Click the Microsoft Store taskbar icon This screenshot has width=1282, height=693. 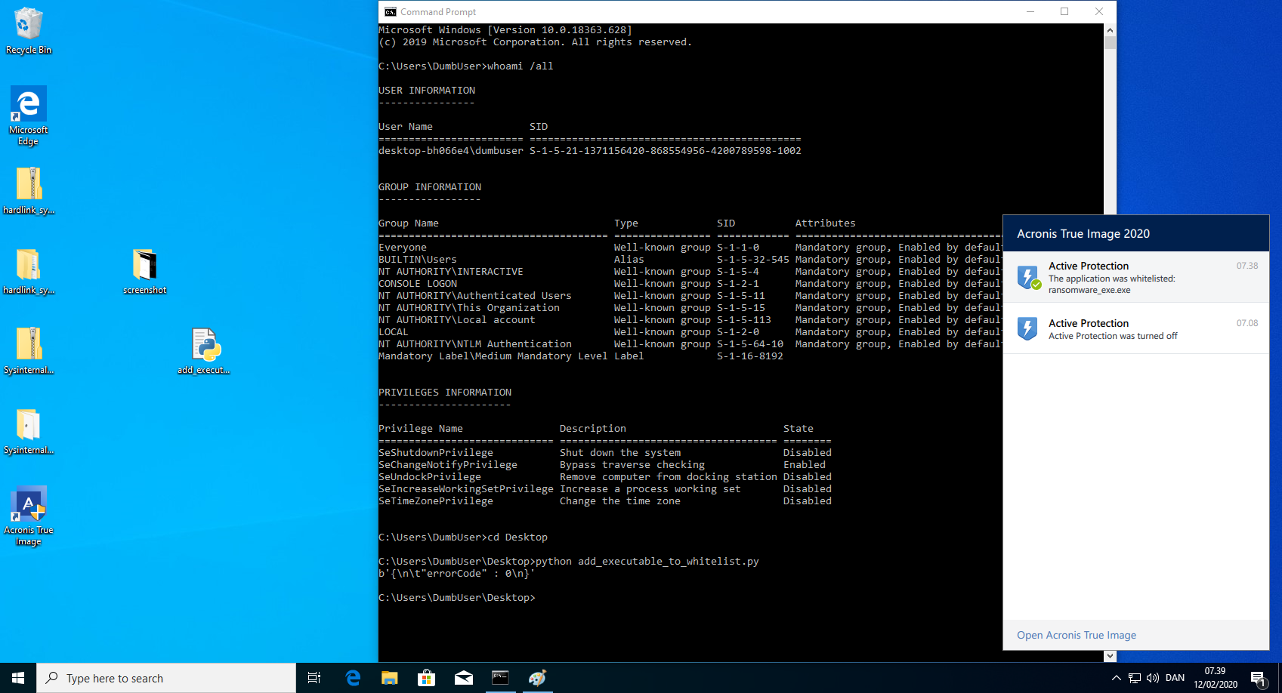426,678
